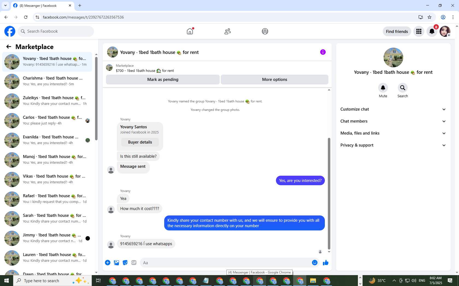Open Zuleikys conversation
Image resolution: width=459 pixels, height=286 pixels.
click(47, 101)
